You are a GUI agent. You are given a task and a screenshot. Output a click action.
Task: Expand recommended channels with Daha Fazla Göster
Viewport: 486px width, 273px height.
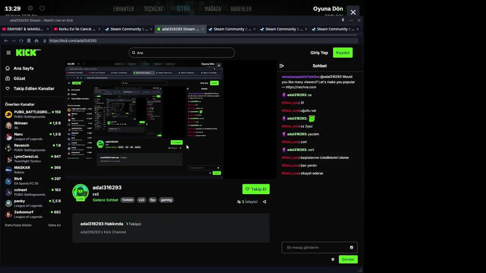pos(18,225)
